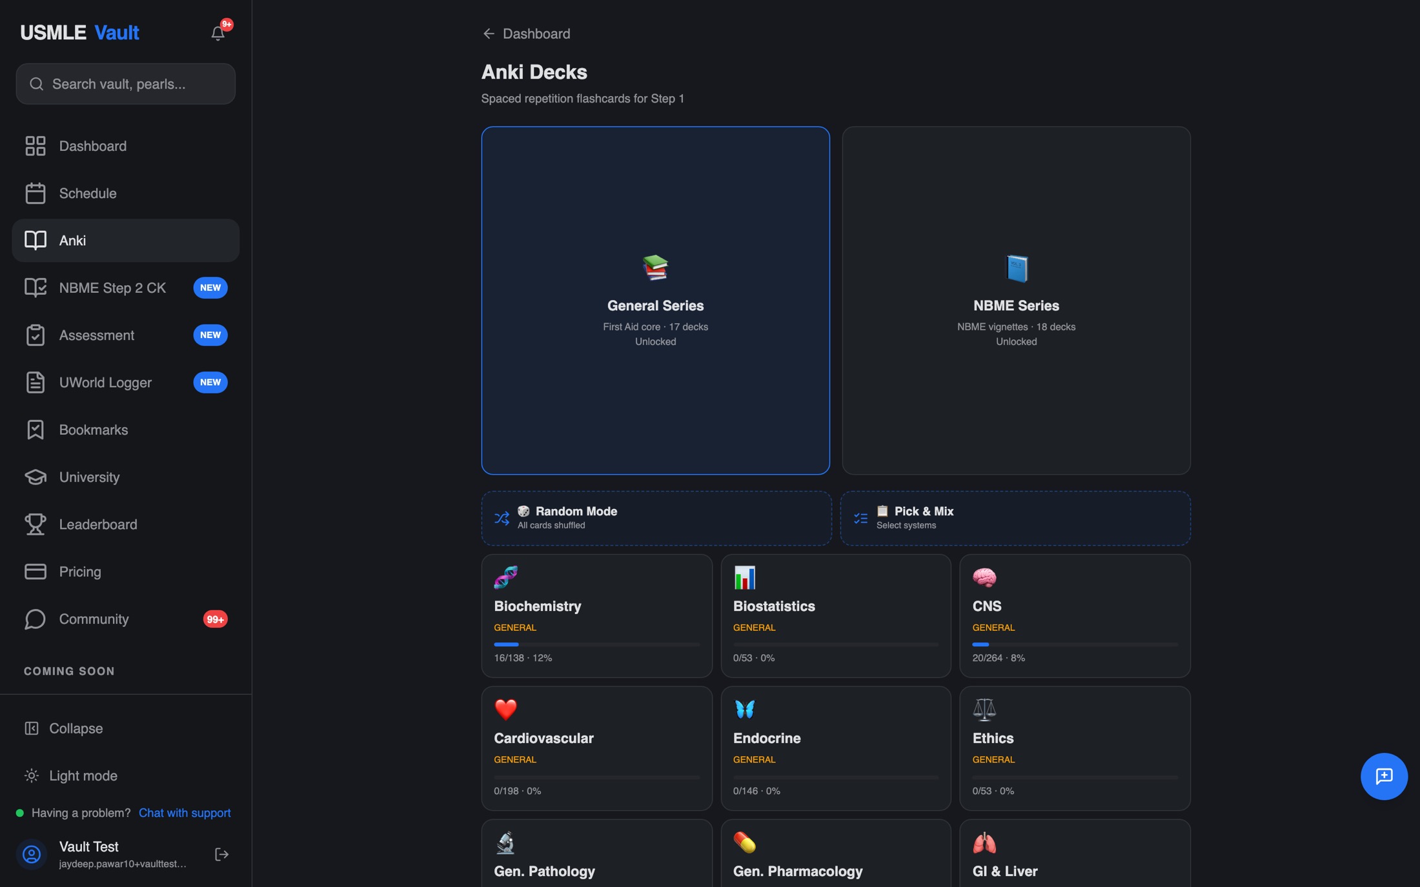Click the Ethics scales icon
The height and width of the screenshot is (887, 1420).
click(984, 710)
